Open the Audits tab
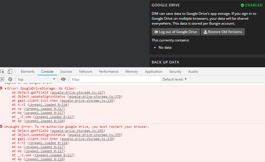The height and width of the screenshot is (162, 265). click(193, 72)
